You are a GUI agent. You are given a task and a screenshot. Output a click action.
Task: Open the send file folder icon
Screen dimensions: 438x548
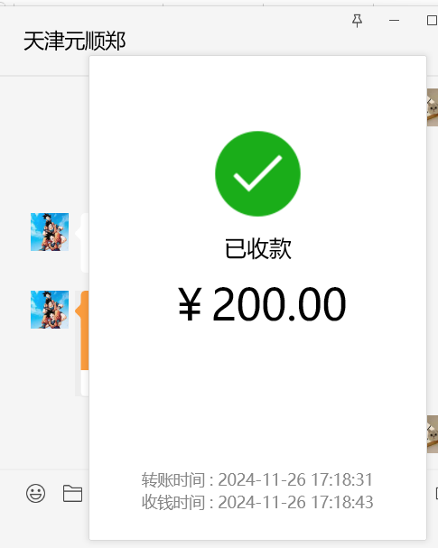click(x=73, y=494)
